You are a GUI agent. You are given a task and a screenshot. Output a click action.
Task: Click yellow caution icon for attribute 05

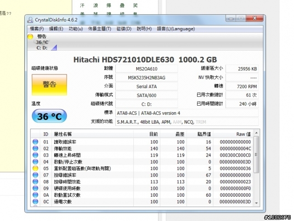(35, 169)
